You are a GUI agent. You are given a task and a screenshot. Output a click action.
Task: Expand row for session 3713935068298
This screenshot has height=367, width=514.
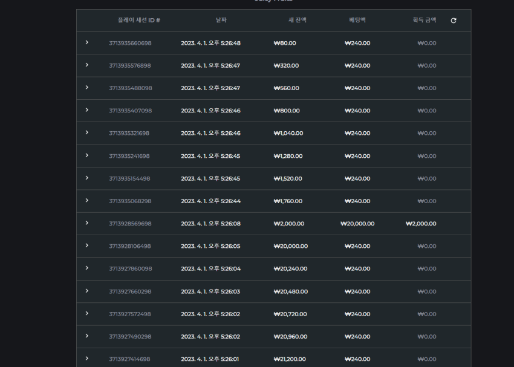point(87,200)
